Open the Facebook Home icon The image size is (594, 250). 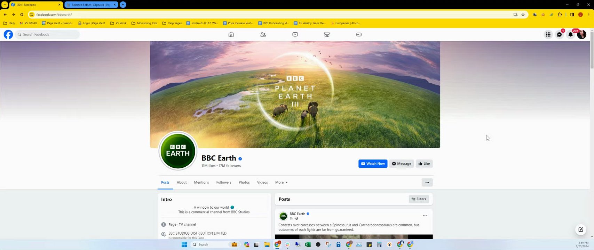point(231,34)
